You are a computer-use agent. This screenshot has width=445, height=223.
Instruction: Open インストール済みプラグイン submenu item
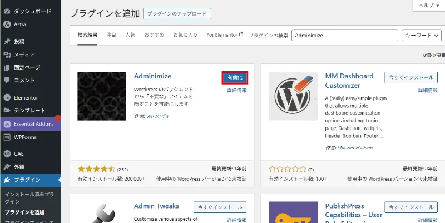point(29,198)
